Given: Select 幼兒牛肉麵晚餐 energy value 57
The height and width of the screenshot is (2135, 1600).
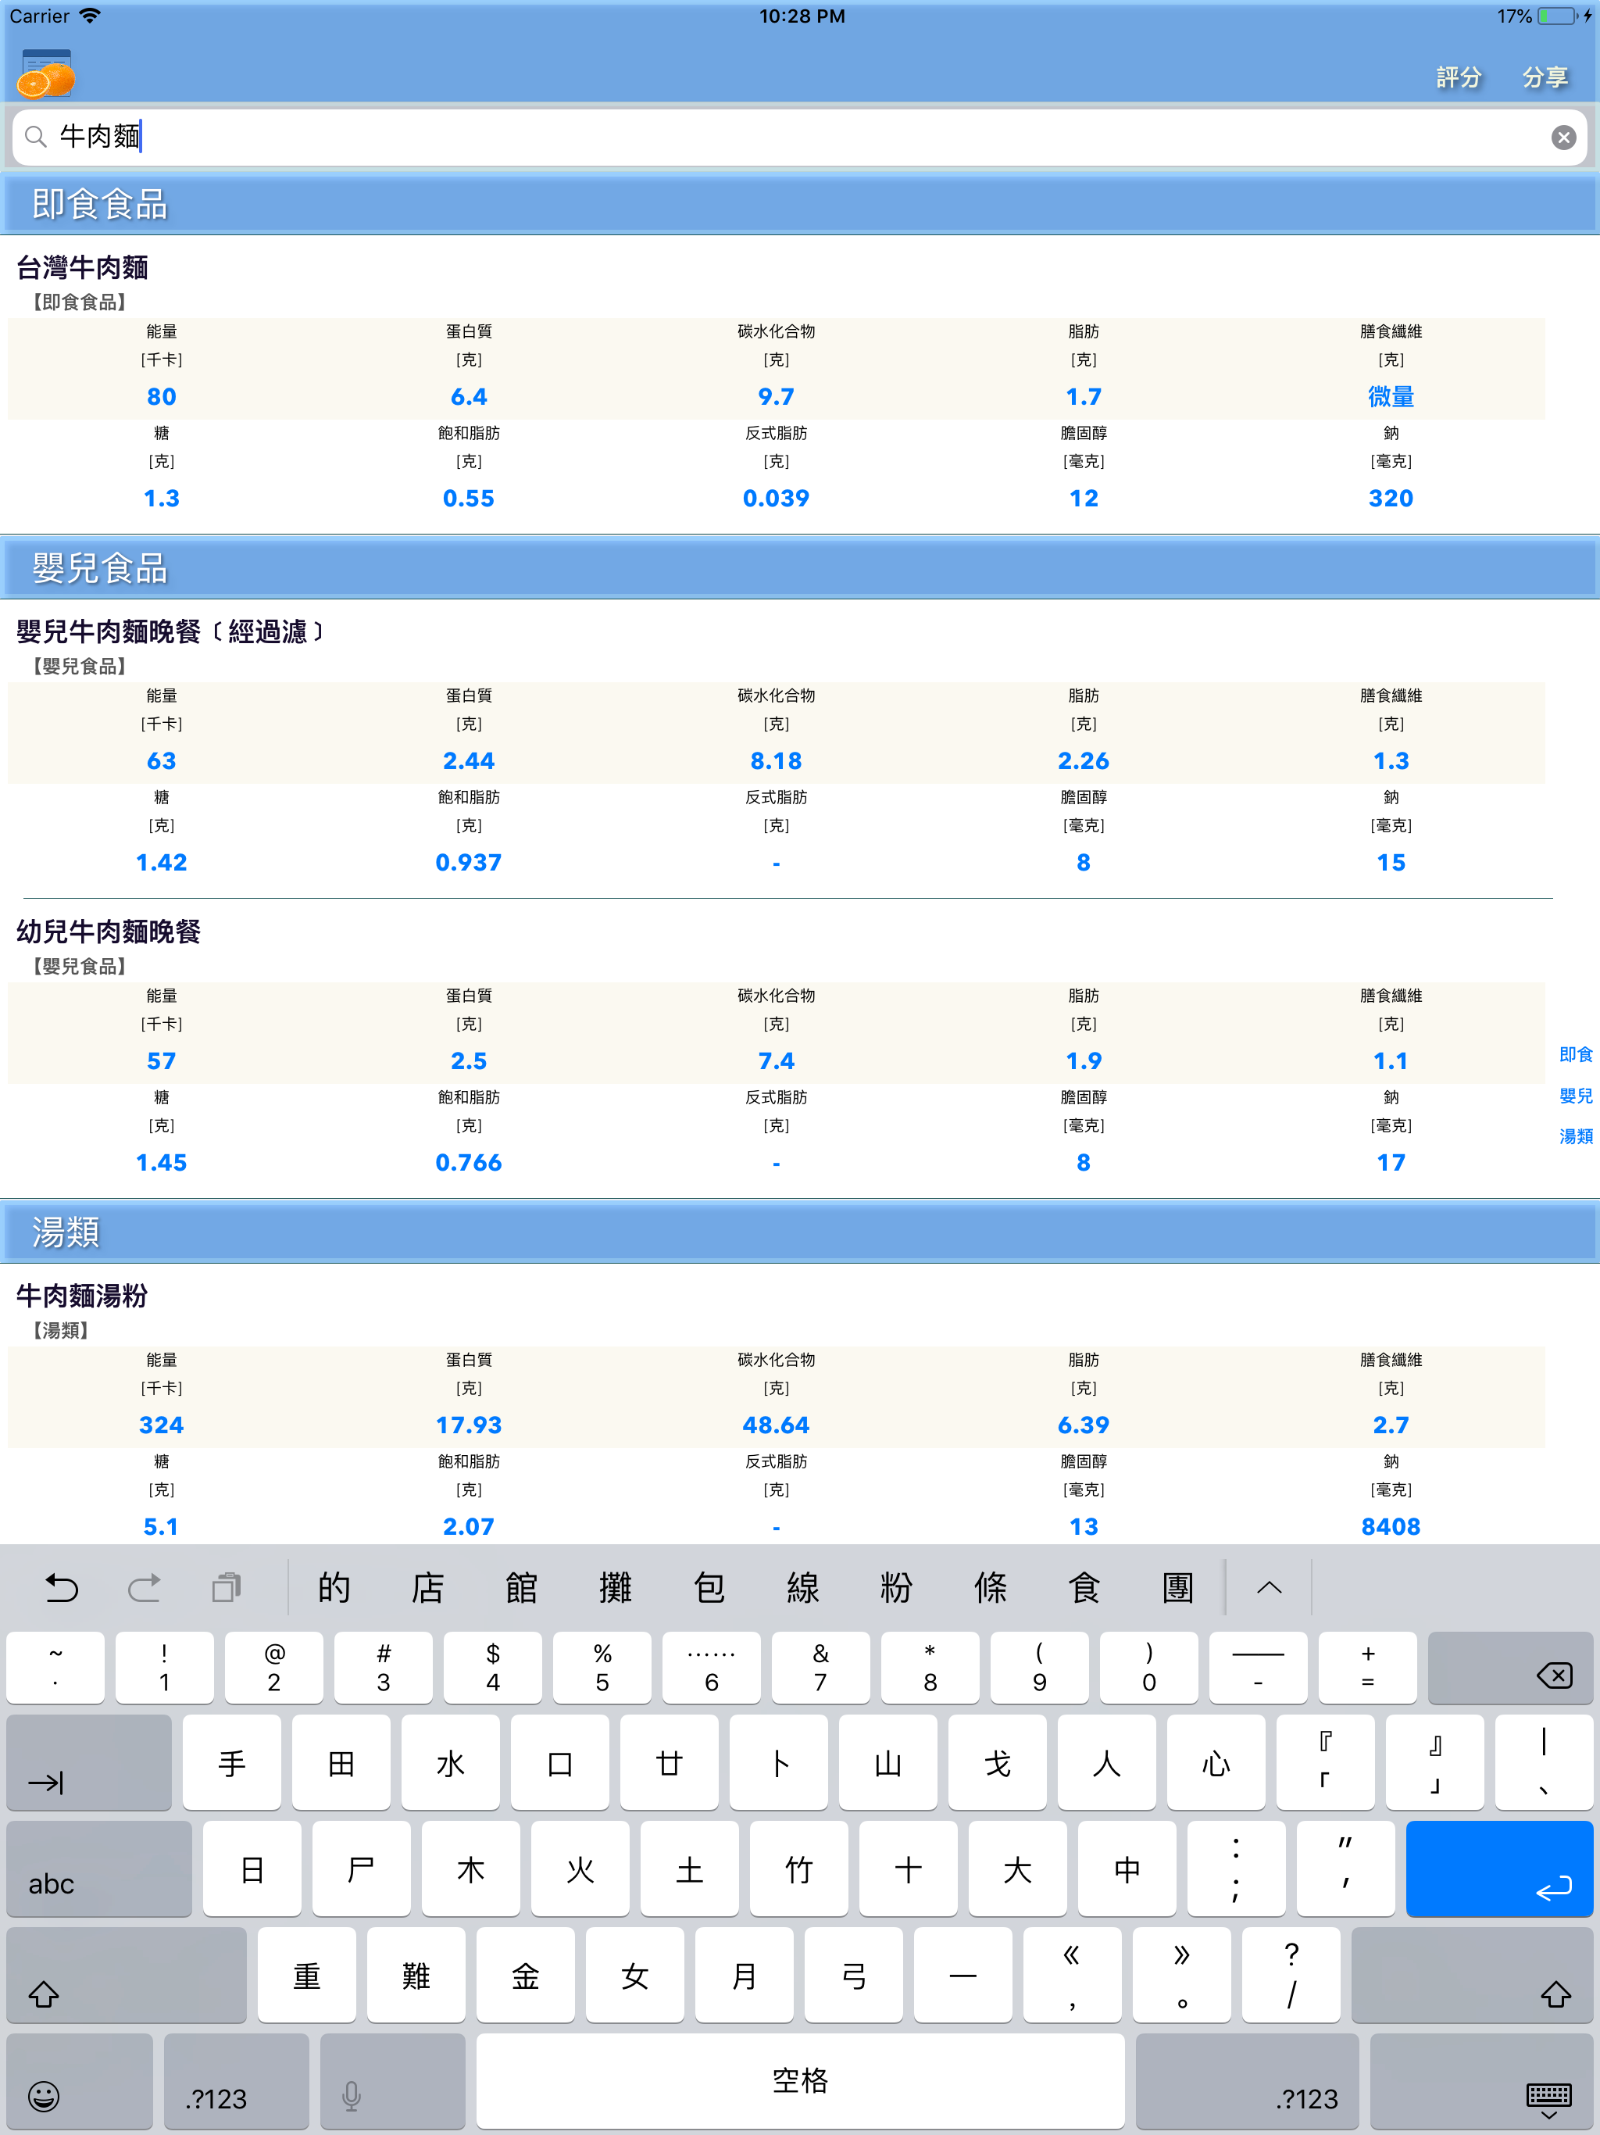Looking at the screenshot, I should [161, 1060].
